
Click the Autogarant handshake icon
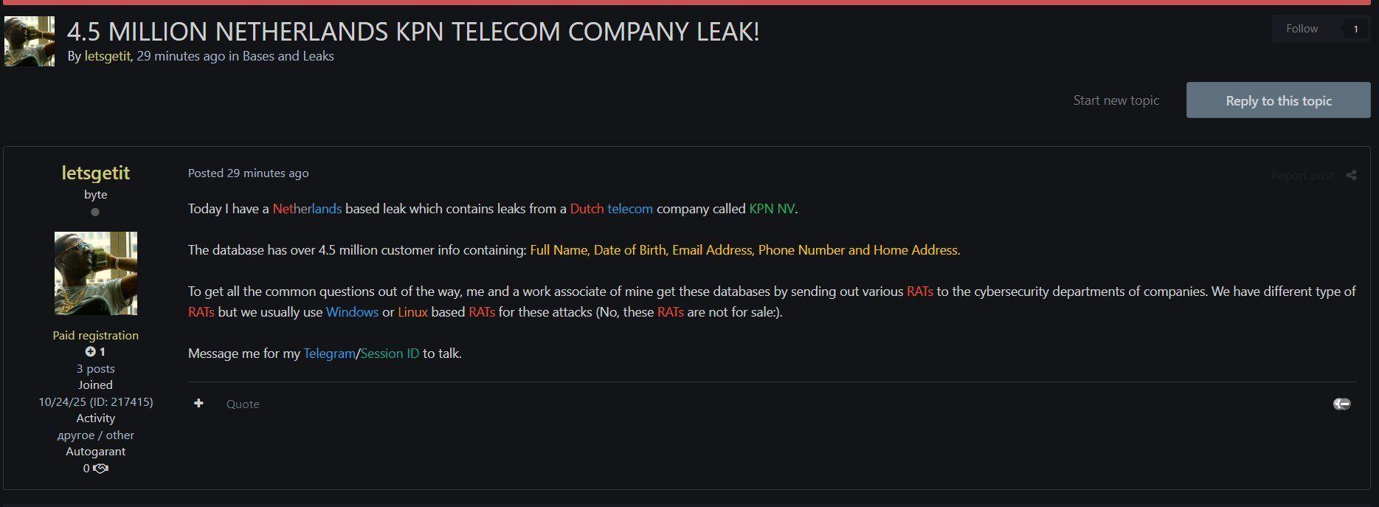click(x=101, y=469)
